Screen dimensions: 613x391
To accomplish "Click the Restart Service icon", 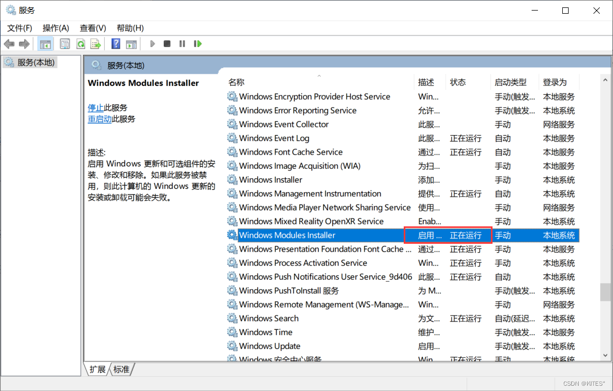I will (x=198, y=44).
